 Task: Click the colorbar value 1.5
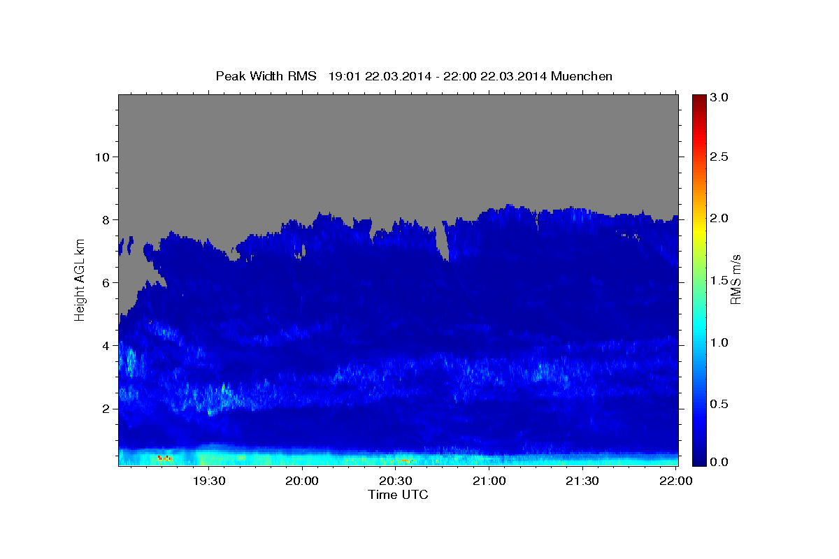pos(720,281)
